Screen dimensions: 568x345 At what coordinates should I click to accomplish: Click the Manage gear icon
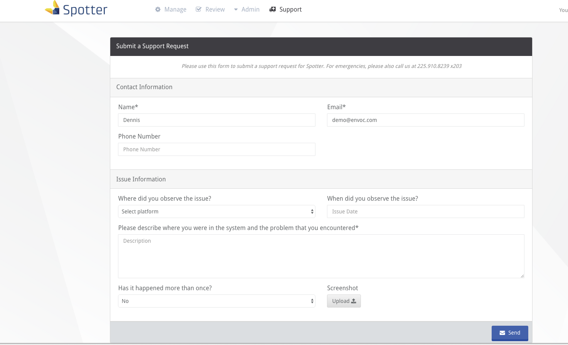tap(158, 9)
